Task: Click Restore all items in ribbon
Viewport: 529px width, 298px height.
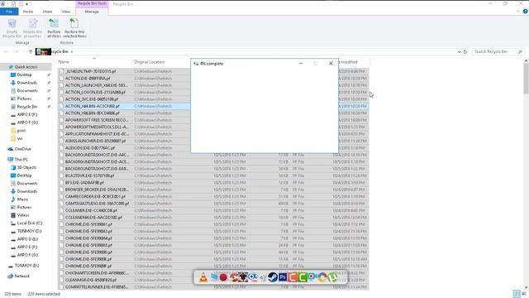Action: pos(54,28)
